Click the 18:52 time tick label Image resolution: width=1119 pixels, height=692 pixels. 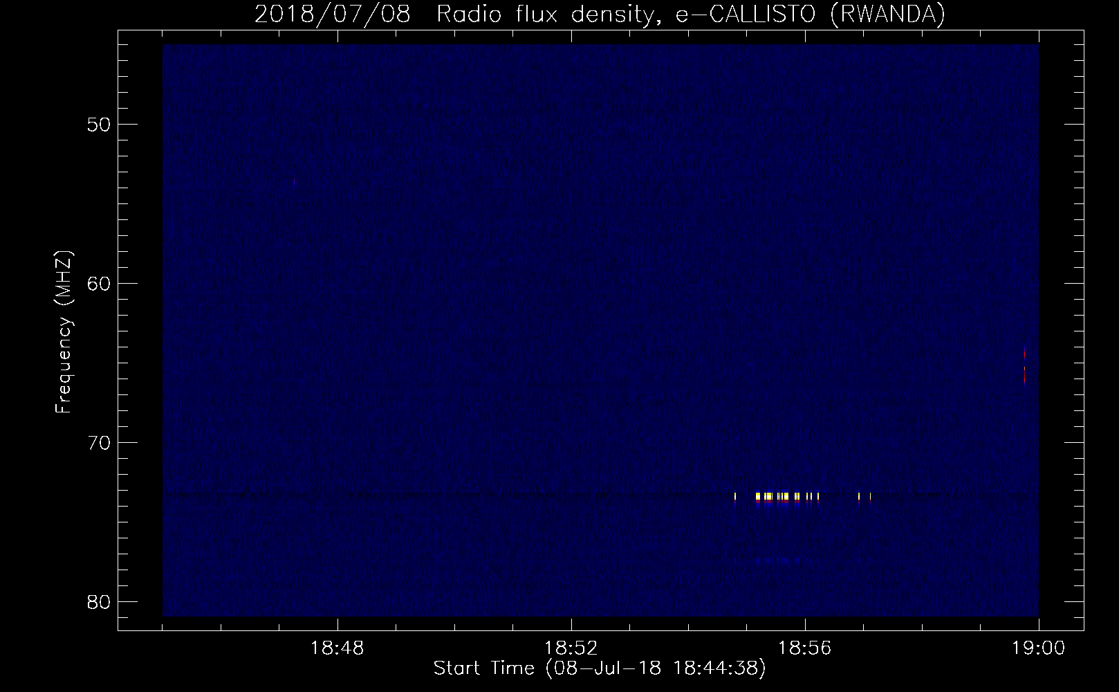pos(571,648)
